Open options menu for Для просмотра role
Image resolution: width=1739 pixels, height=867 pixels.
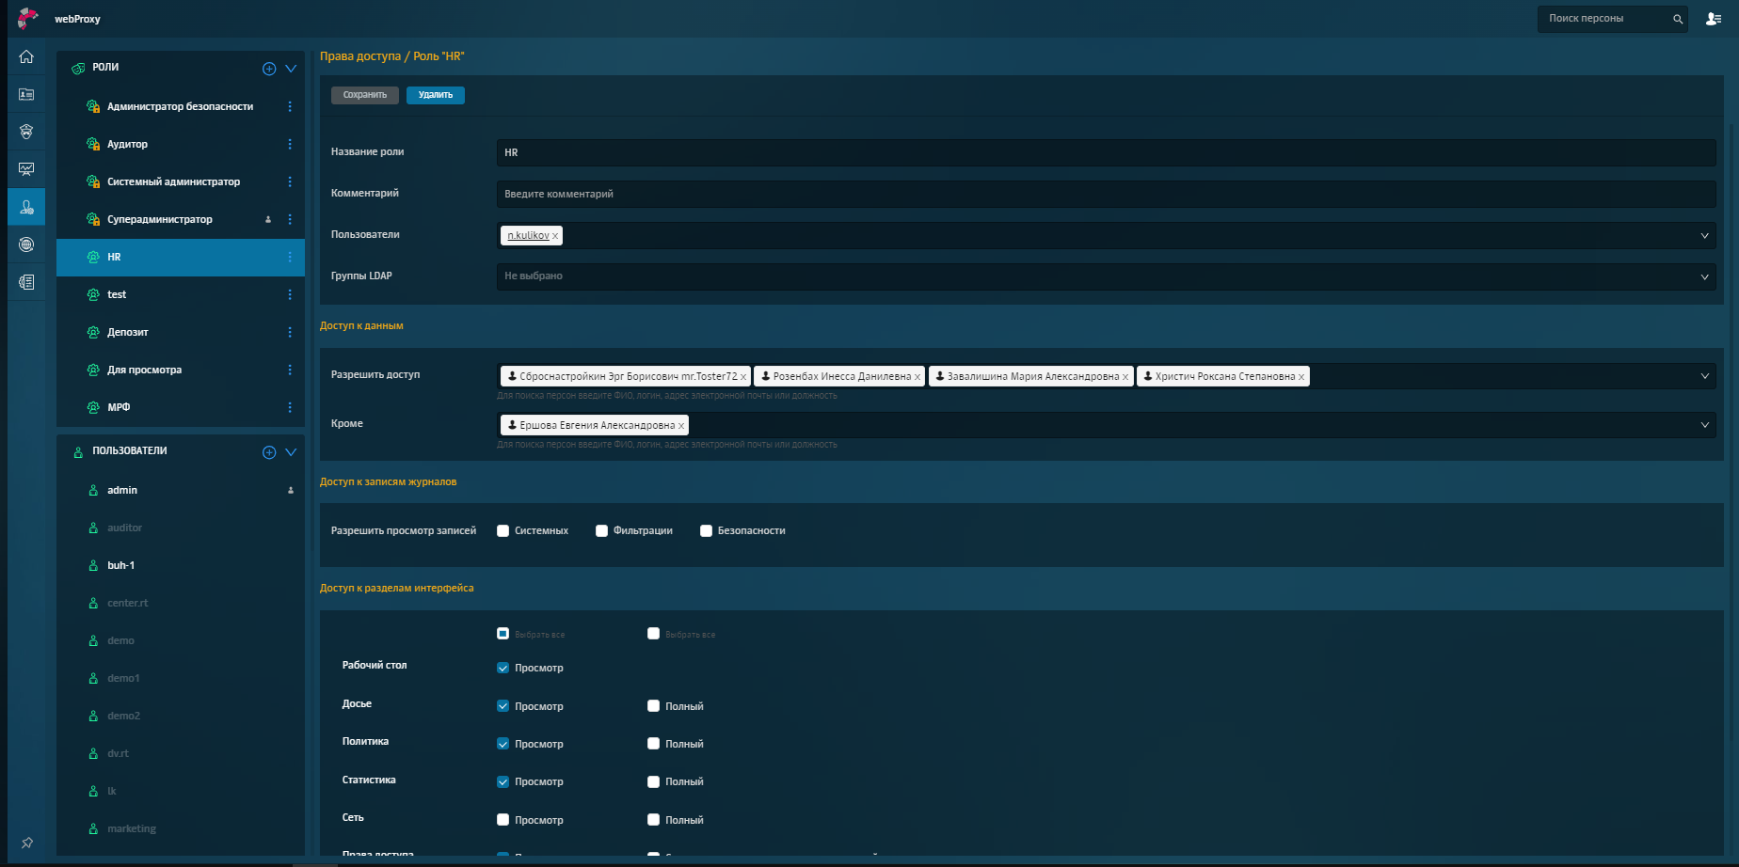coord(290,370)
